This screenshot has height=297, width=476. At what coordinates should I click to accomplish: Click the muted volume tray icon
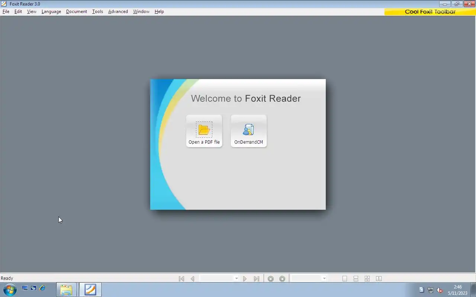440,290
